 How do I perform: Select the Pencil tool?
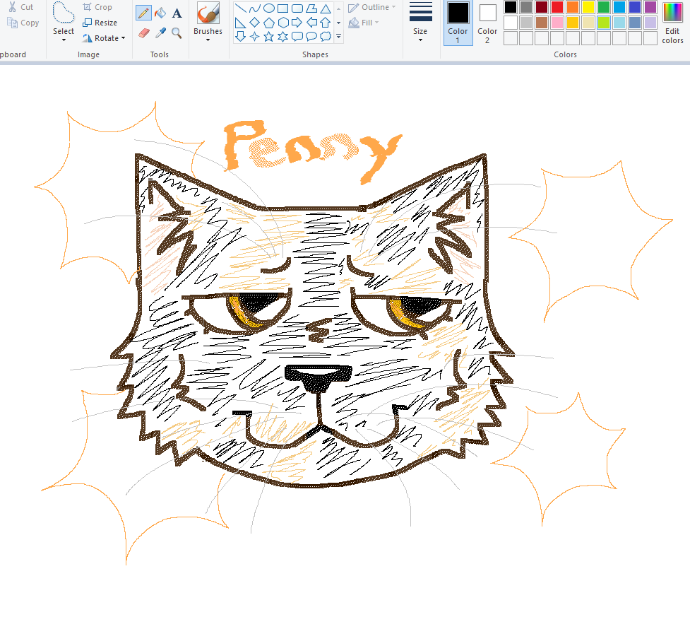[x=143, y=13]
